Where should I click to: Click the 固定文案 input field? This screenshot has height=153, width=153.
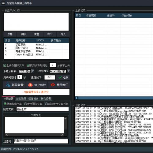pos(43,109)
